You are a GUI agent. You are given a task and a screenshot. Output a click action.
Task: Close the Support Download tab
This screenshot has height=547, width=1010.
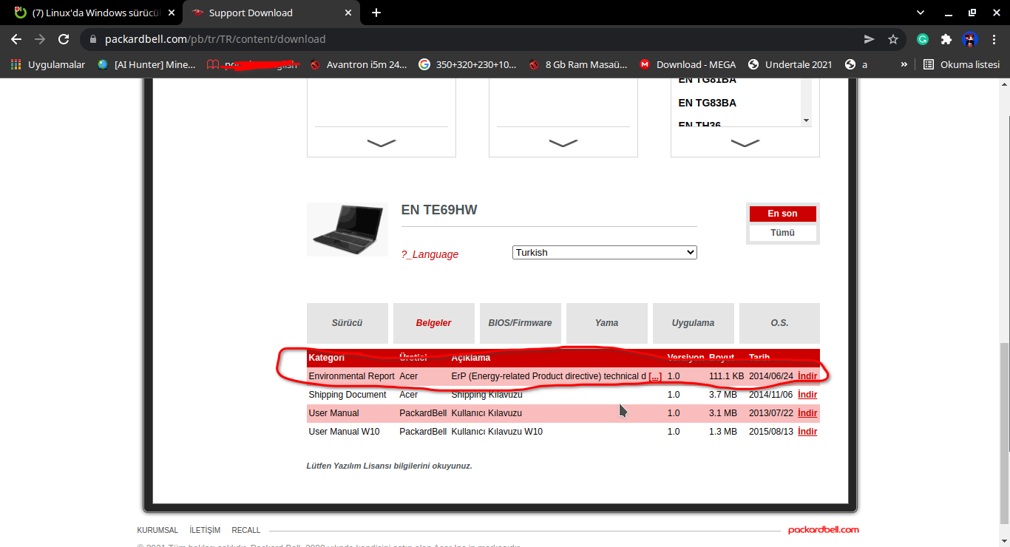[349, 13]
